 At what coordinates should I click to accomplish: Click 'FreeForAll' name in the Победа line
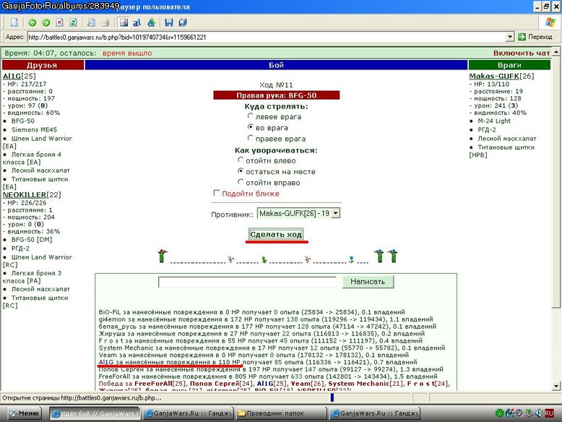click(x=153, y=384)
